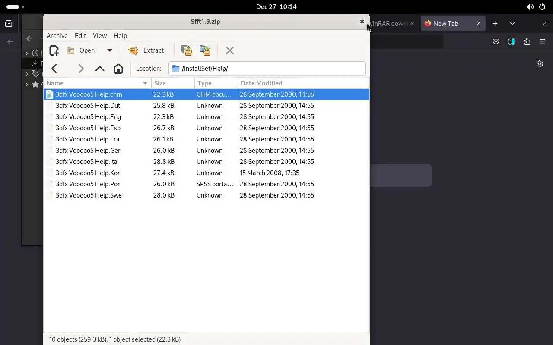Click the 28.8 kB size cell
This screenshot has width=553, height=345.
click(x=164, y=162)
